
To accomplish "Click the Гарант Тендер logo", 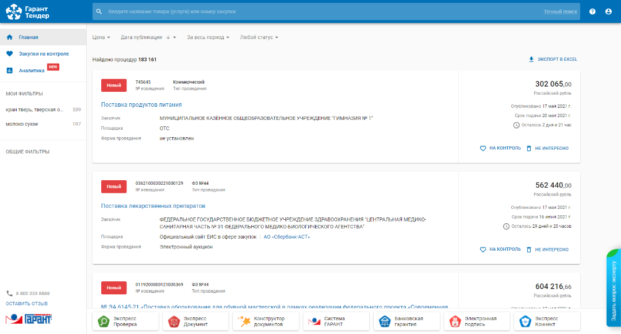I will point(28,12).
